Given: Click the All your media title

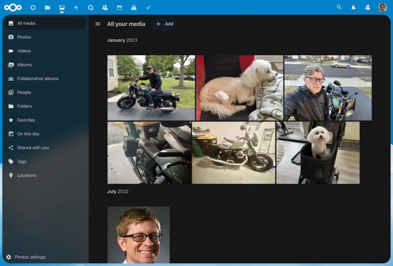Looking at the screenshot, I should point(126,24).
